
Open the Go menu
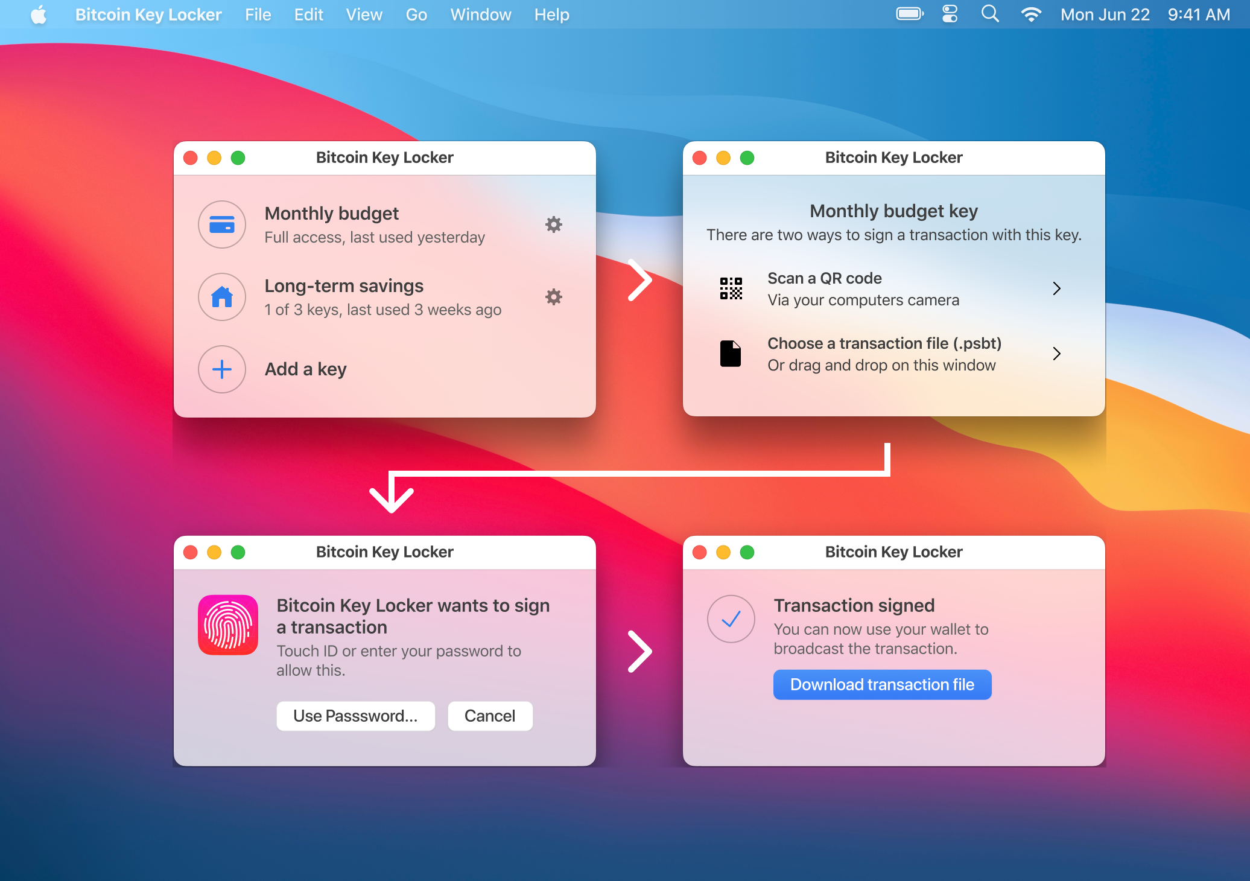click(x=416, y=14)
